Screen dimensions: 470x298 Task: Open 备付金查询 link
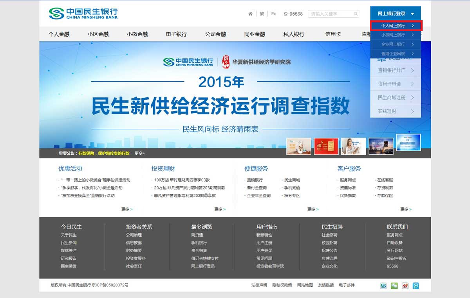pyautogui.click(x=257, y=188)
